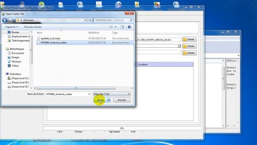This screenshot has height=145, width=257.
Task: Open the Ouvrir button's split arrow
Action: (109, 100)
